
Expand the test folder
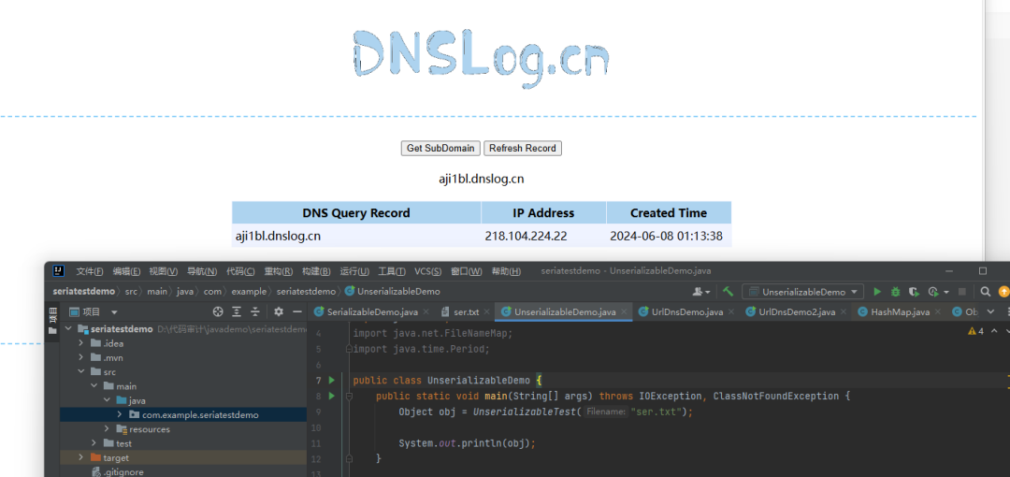(94, 443)
